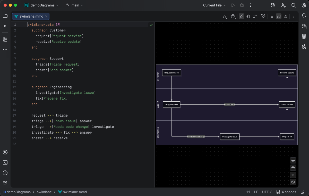Image resolution: width=309 pixels, height=196 pixels.
Task: Open the Structure tool window
Action: (5, 39)
